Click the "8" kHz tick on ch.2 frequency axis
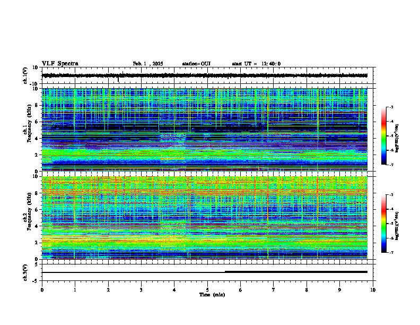Viewport: 420px width, 325px height. click(x=37, y=193)
